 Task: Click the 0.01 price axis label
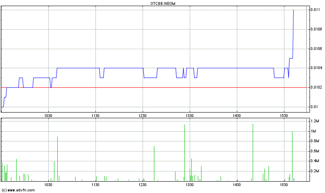(314, 107)
